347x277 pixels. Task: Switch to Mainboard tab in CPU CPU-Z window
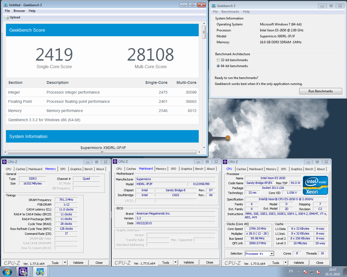256,169
